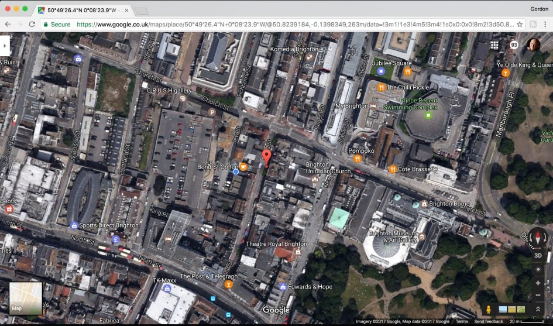
Task: Click Theatre Royal Brighton icon
Action: (x=298, y=252)
